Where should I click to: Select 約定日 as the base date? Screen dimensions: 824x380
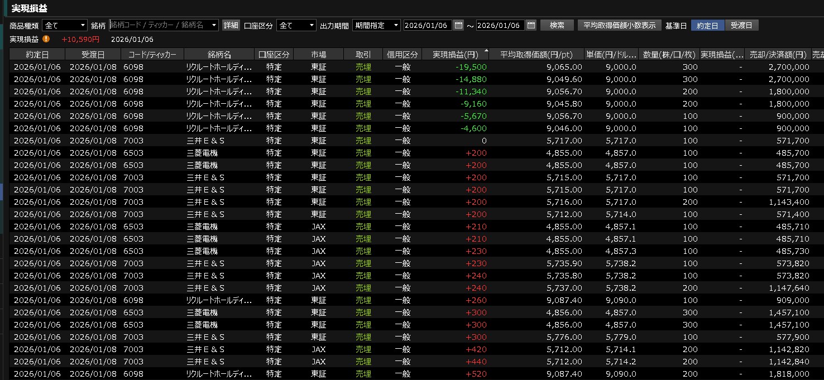tap(707, 25)
